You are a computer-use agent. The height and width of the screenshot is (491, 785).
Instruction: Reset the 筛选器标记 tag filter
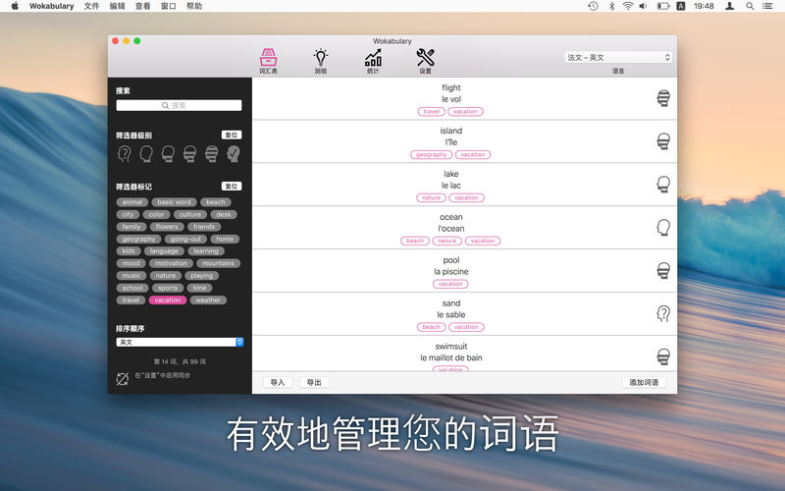pyautogui.click(x=232, y=186)
